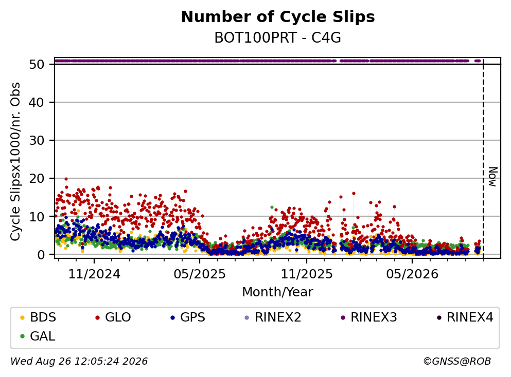
Task: Click the y-axis value 0
Action: pyautogui.click(x=41, y=255)
